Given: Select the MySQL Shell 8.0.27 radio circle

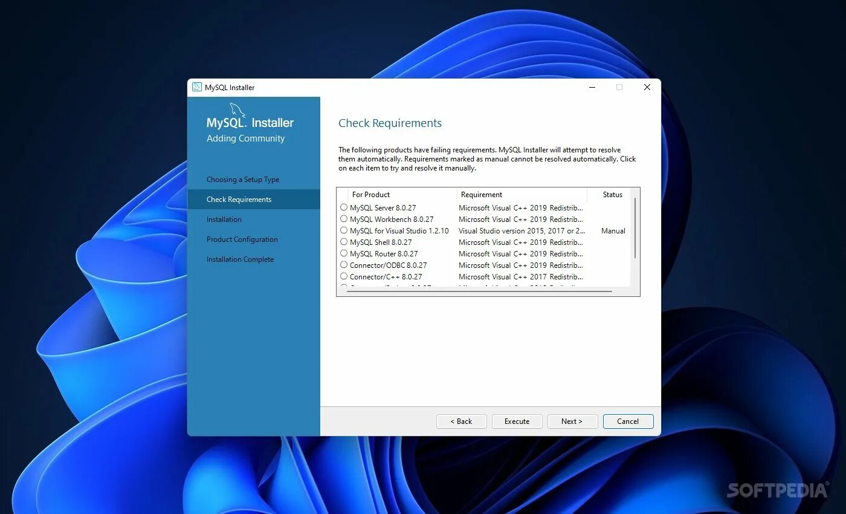Looking at the screenshot, I should (344, 242).
